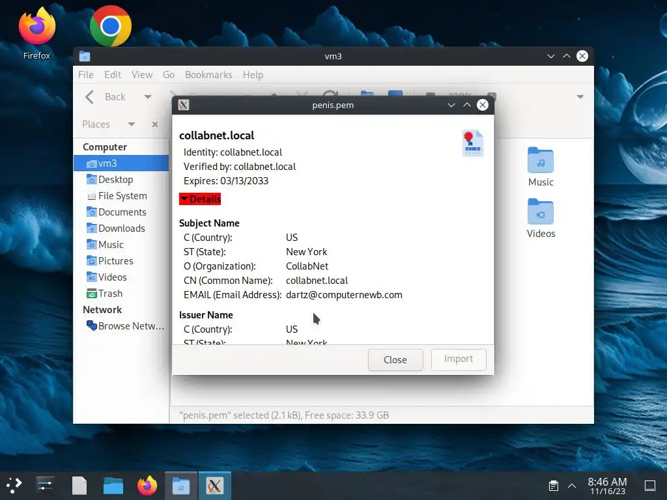
Task: Open Trash from the sidebar
Action: coord(121,294)
